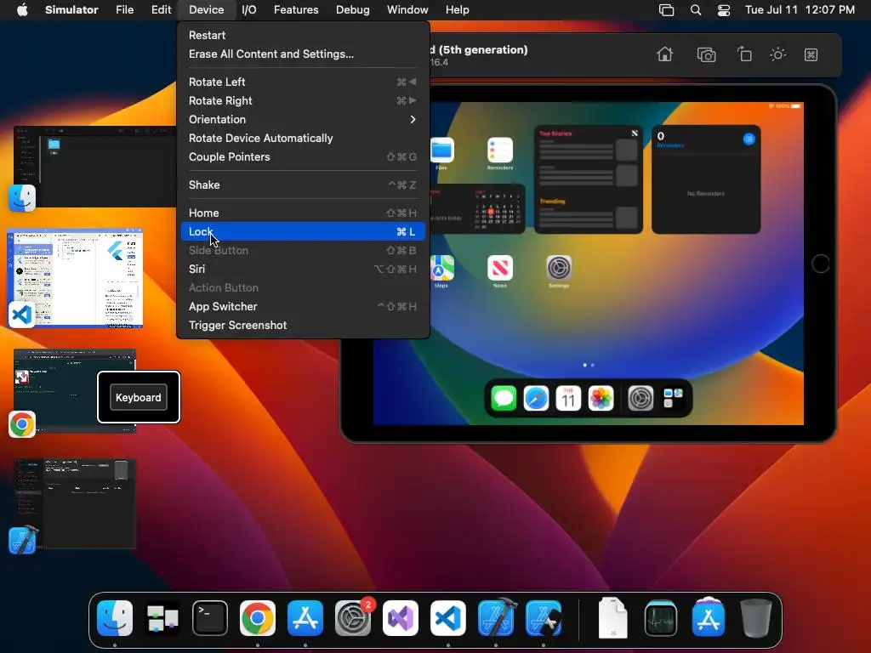Viewport: 871px width, 653px height.
Task: Open App Library in the iPad dock
Action: click(674, 398)
